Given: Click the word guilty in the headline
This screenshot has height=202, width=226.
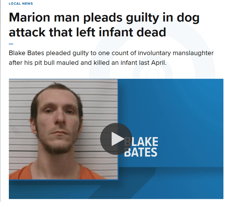Looking at the screenshot, I should point(142,18).
